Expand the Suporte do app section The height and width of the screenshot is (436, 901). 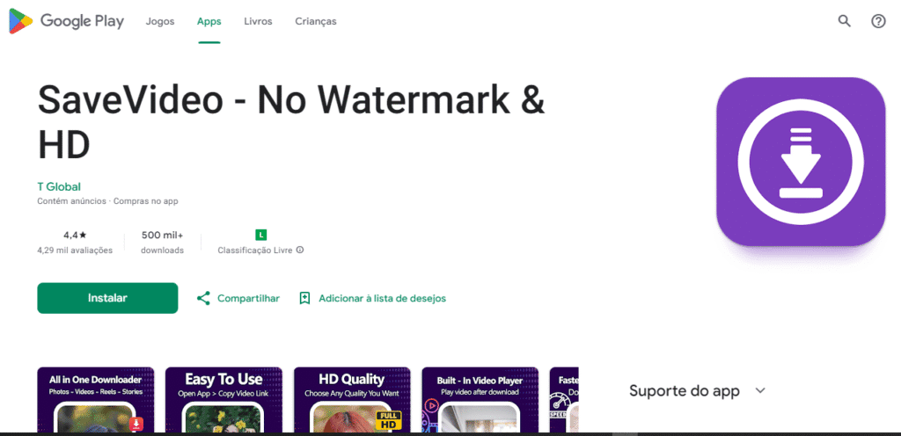click(x=698, y=391)
